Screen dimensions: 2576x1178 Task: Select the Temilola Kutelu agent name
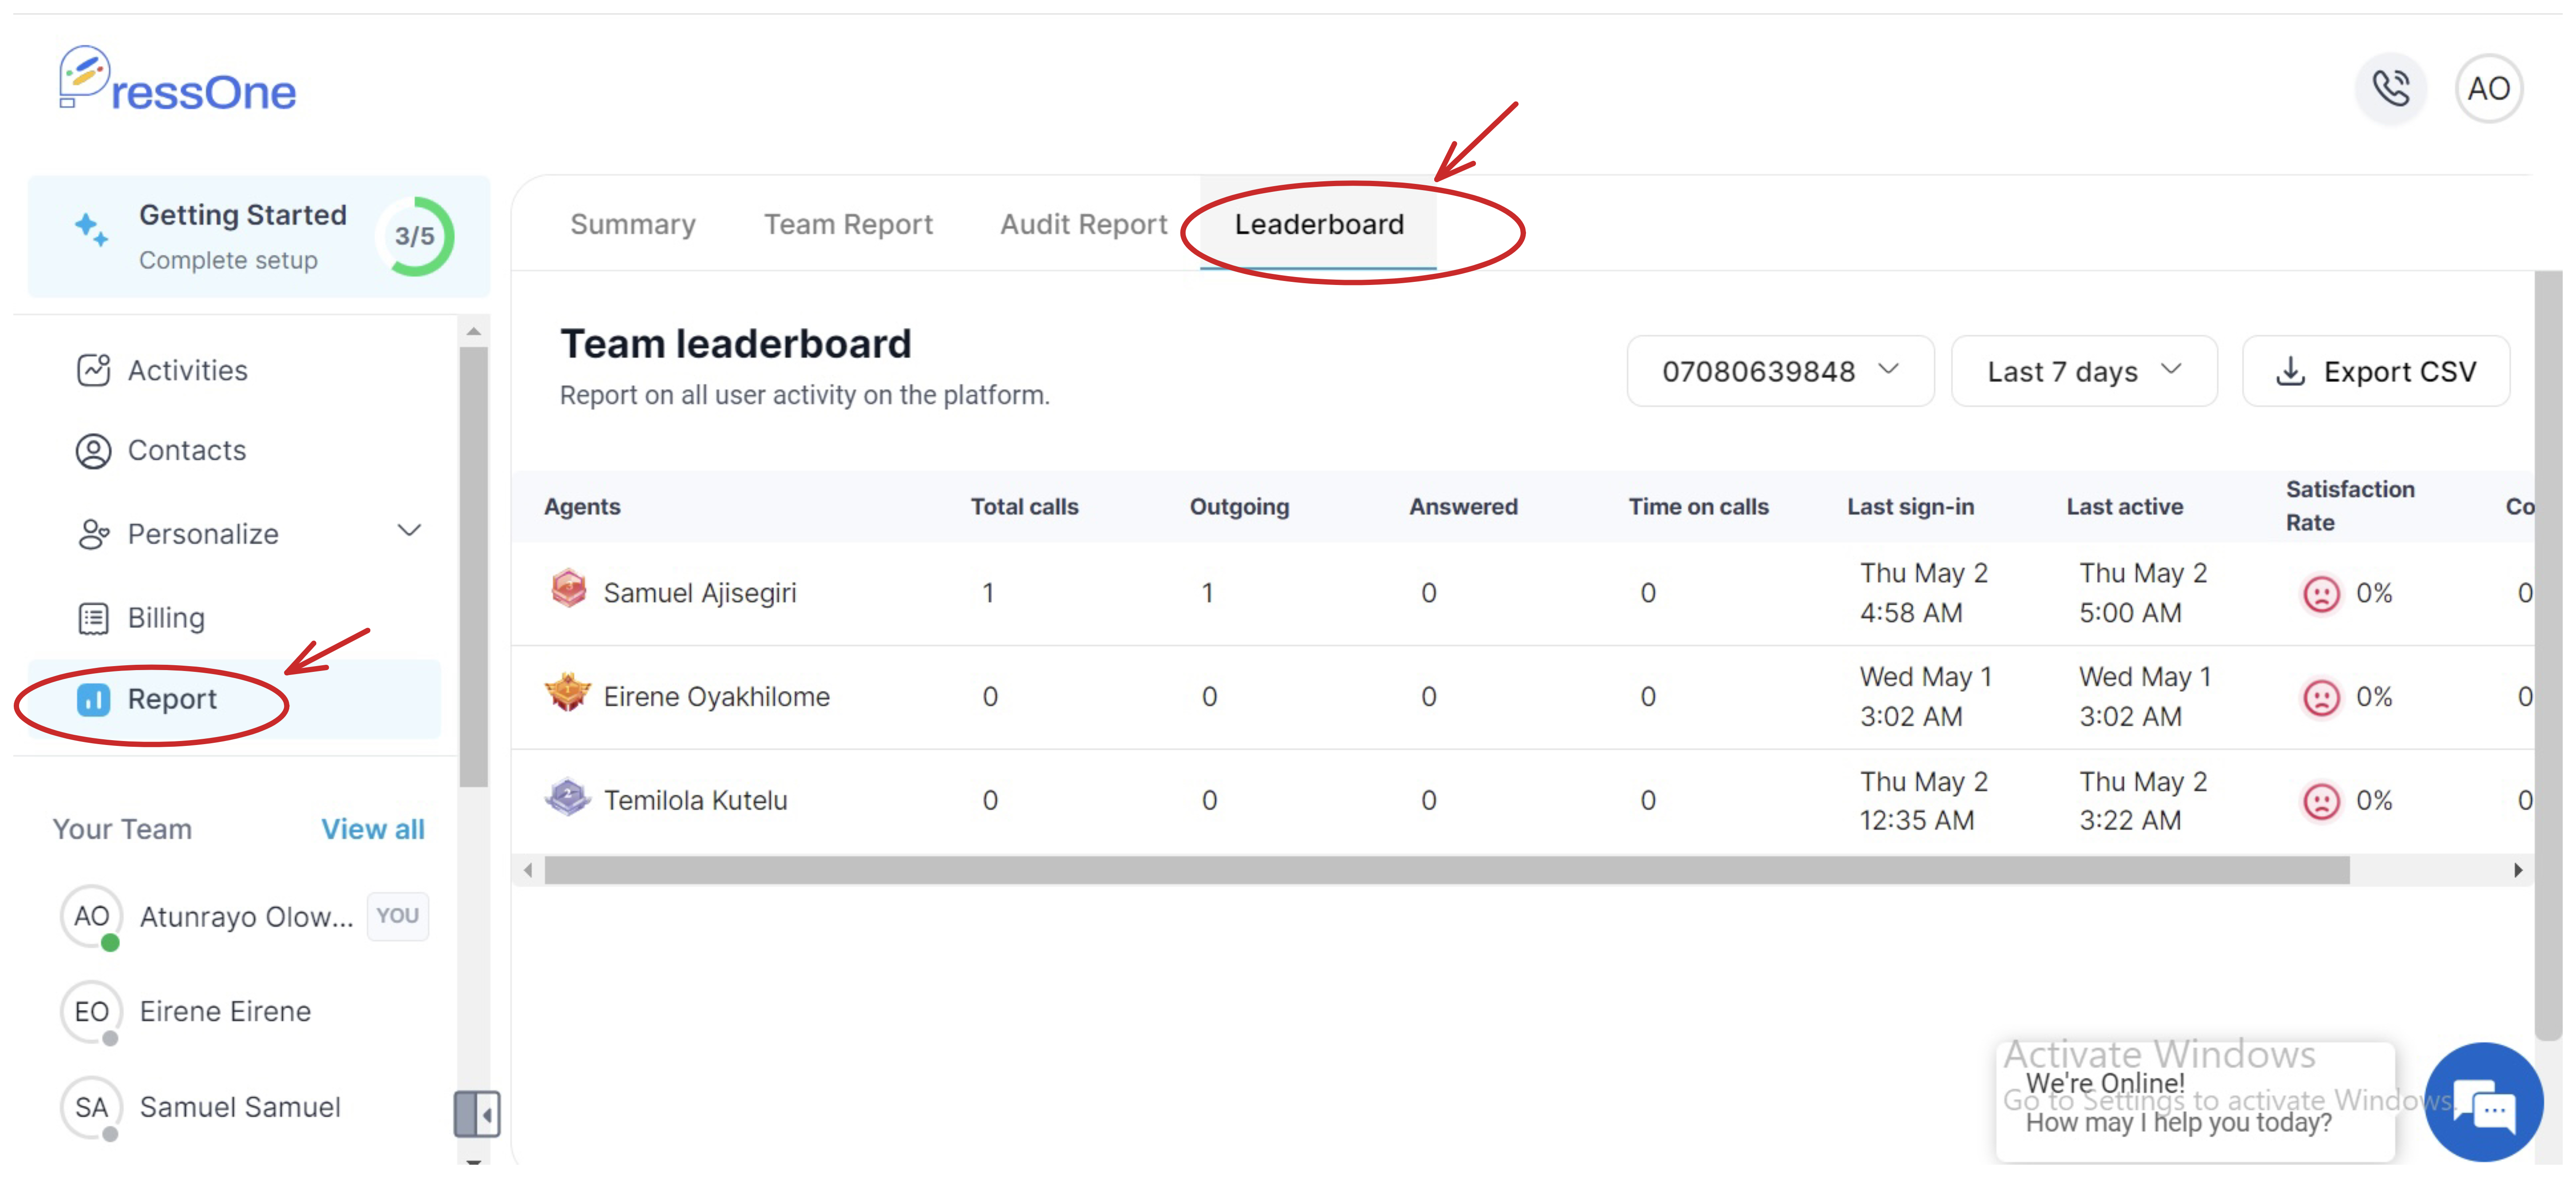pyautogui.click(x=695, y=801)
